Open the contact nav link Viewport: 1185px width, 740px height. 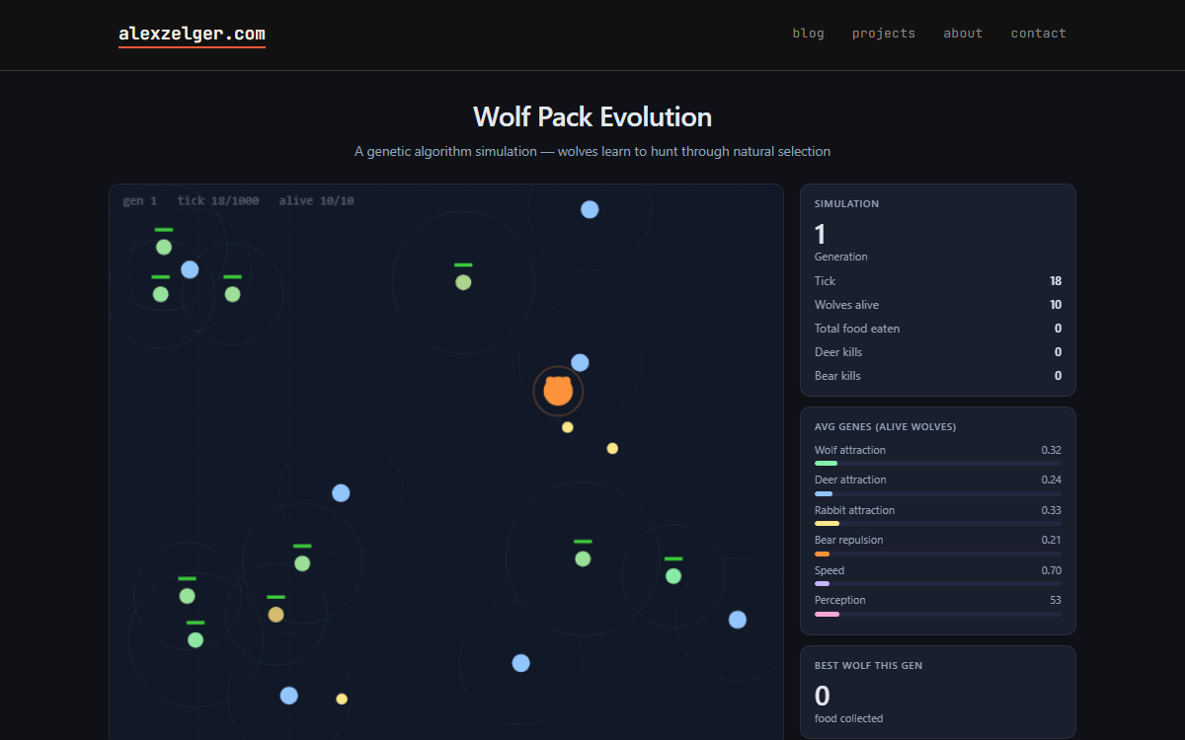(x=1038, y=34)
